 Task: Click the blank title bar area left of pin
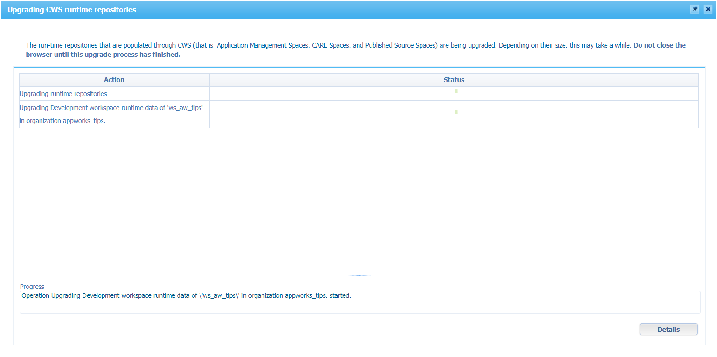420,10
